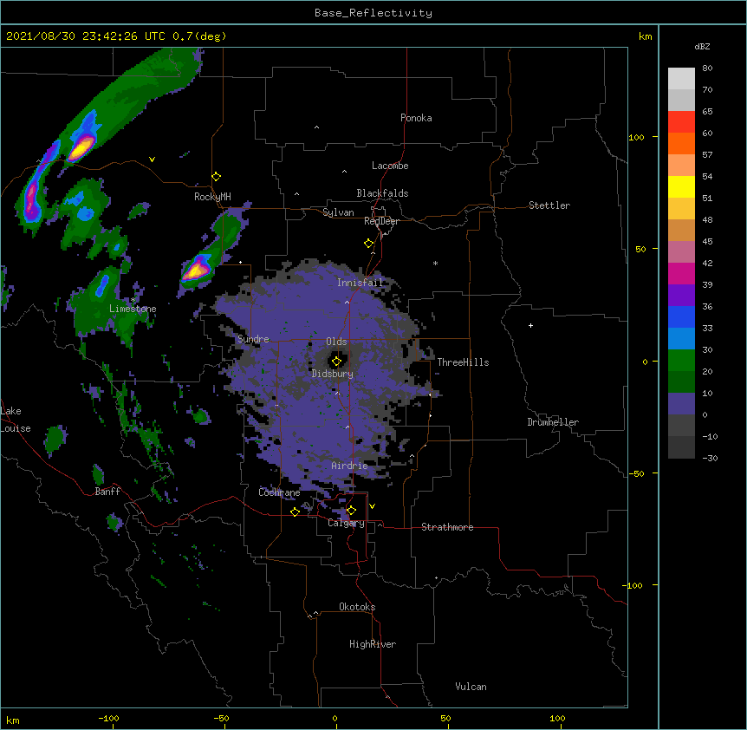
Task: Click the Base_Reflectivity title
Action: pos(373,13)
